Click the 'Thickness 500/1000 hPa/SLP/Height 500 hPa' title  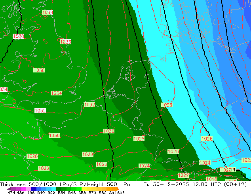[65, 184]
